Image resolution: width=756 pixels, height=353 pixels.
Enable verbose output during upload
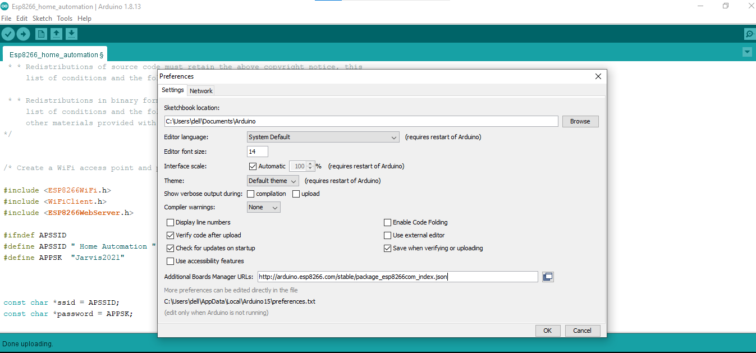296,194
